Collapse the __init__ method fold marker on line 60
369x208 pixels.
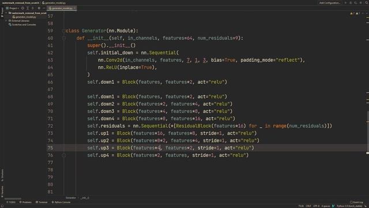pyautogui.click(x=64, y=38)
